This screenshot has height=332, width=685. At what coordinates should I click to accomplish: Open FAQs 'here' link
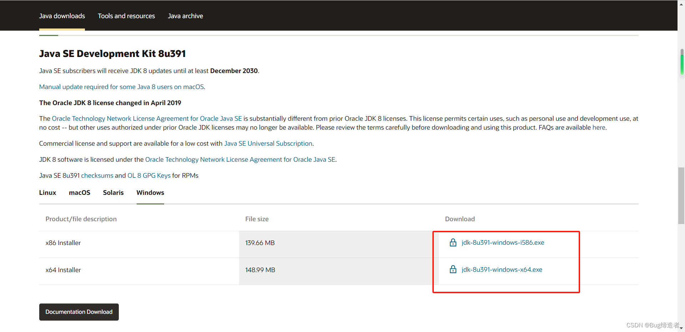(x=599, y=128)
